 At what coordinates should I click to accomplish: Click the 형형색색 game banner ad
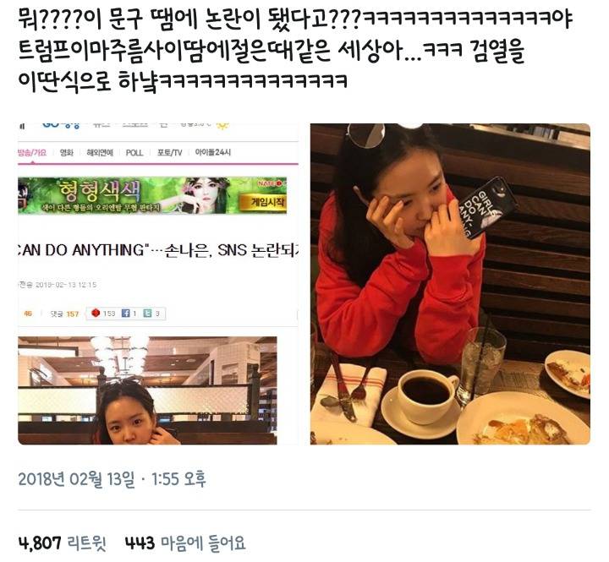click(152, 195)
